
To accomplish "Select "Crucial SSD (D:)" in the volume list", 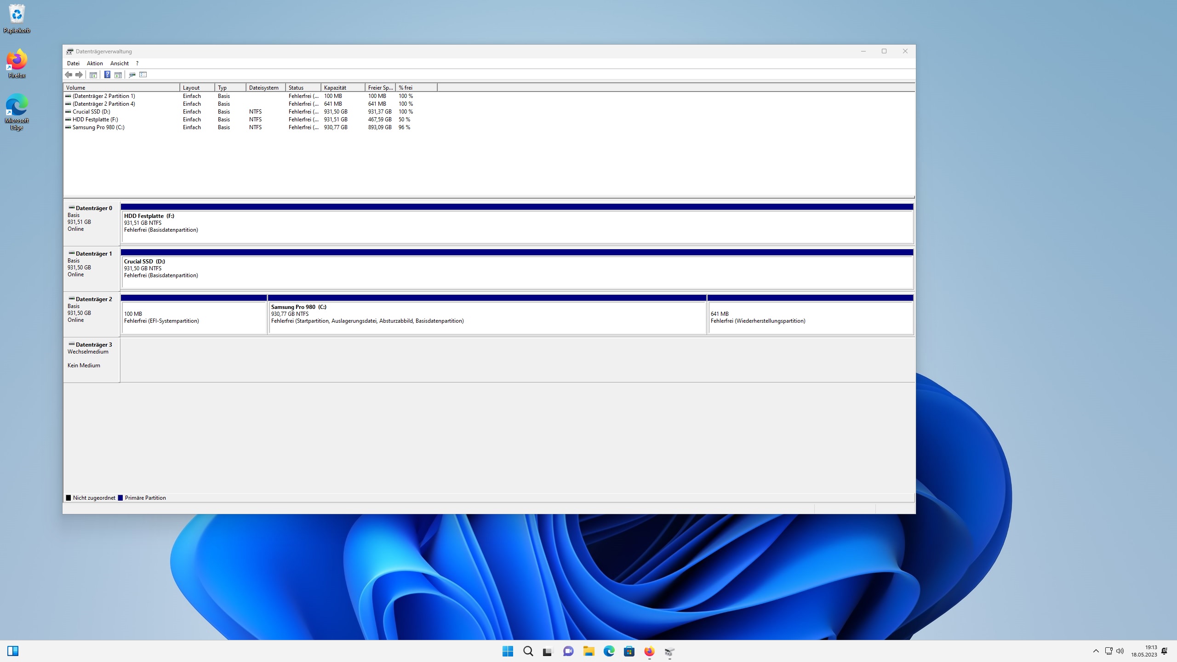I will point(91,112).
